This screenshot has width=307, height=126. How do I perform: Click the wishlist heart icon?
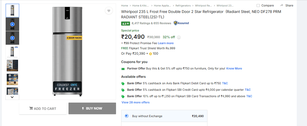coord(108,11)
